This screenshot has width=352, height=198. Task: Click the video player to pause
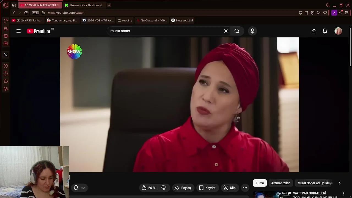tap(179, 105)
